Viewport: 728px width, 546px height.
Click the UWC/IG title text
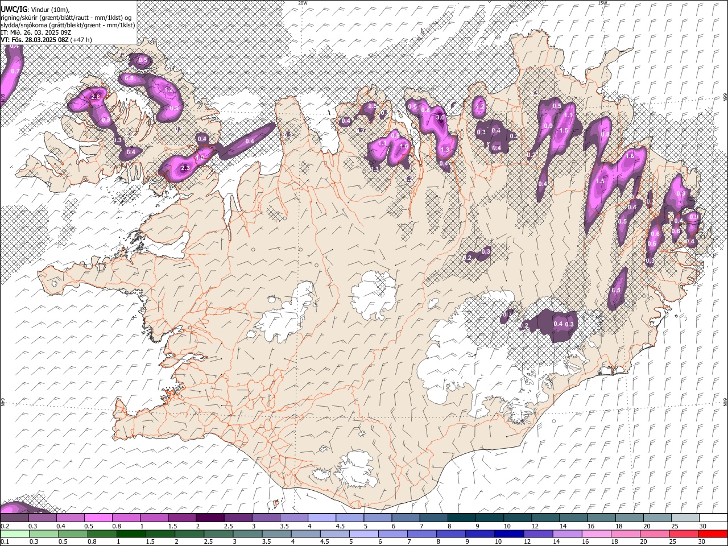14,9
